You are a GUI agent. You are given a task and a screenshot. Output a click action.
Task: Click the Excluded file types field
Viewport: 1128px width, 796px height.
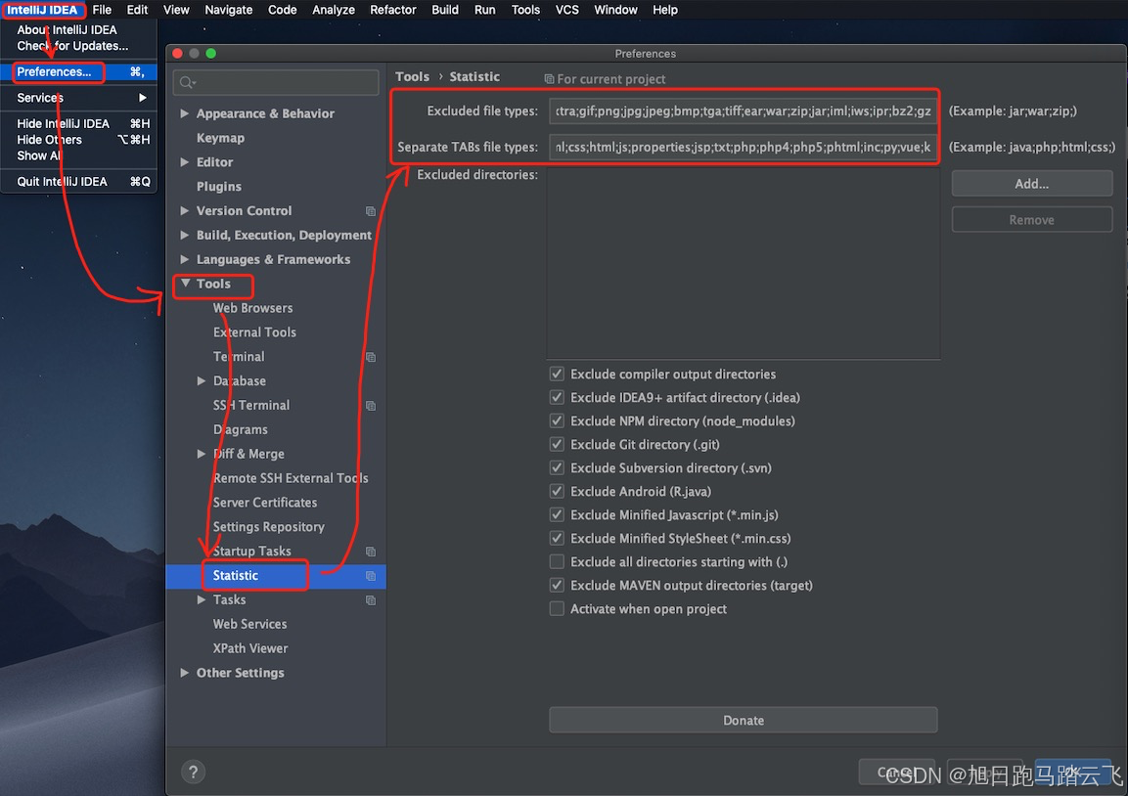[744, 111]
